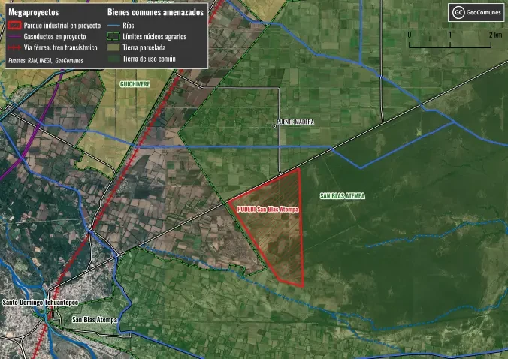The image size is (508, 359).
Task: Click the GeoComunes logo badge
Action: click(x=476, y=12)
